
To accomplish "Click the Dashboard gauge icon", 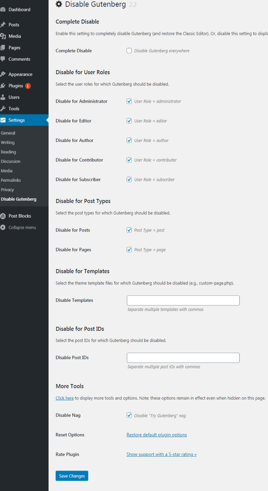I will click(x=3, y=9).
